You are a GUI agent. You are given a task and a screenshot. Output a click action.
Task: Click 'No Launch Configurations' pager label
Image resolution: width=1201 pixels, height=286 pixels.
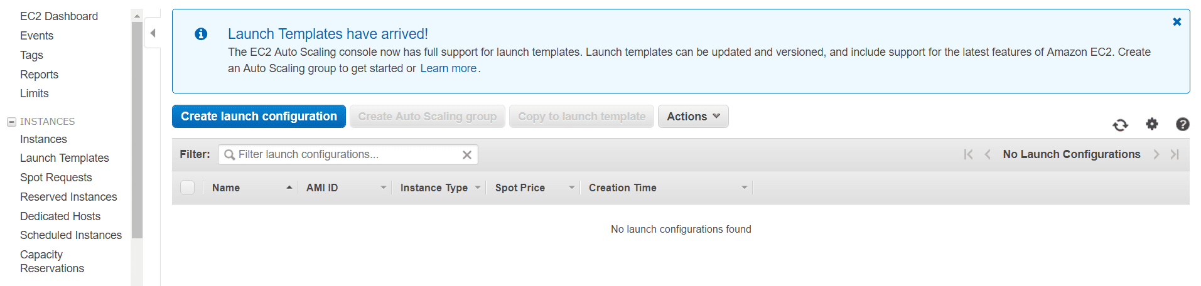[1072, 154]
